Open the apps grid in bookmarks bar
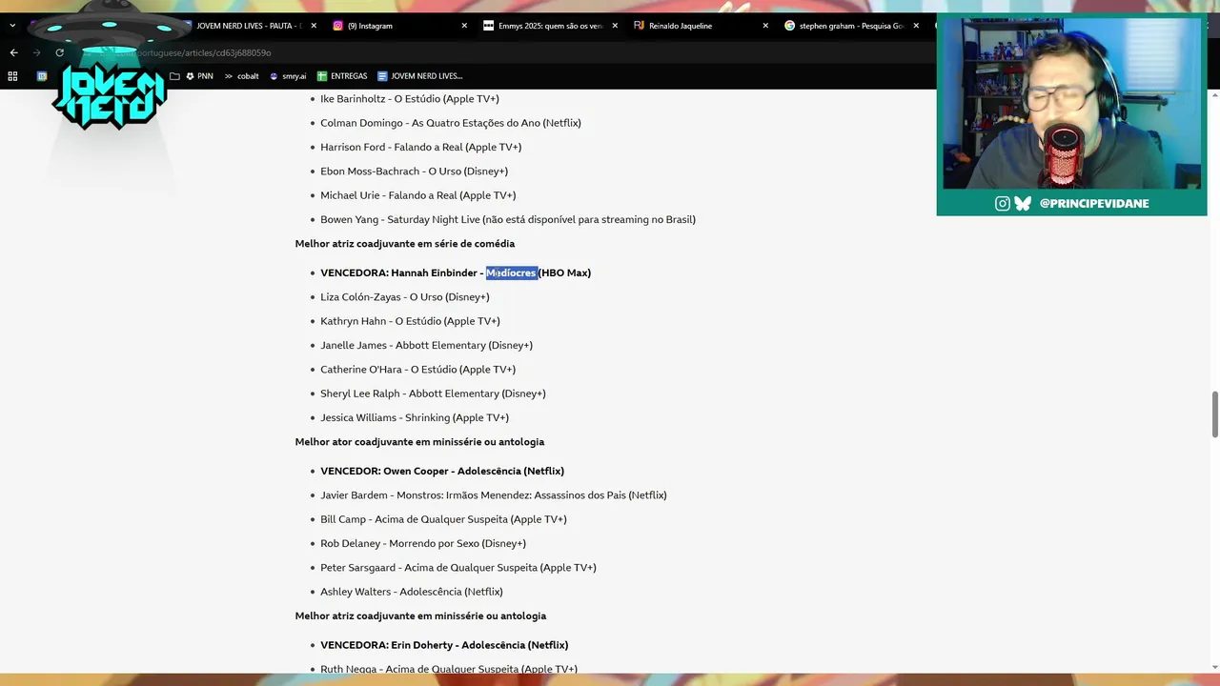 13,75
